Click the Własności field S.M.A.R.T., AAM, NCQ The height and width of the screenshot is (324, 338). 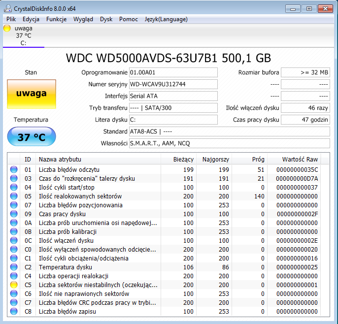230,143
